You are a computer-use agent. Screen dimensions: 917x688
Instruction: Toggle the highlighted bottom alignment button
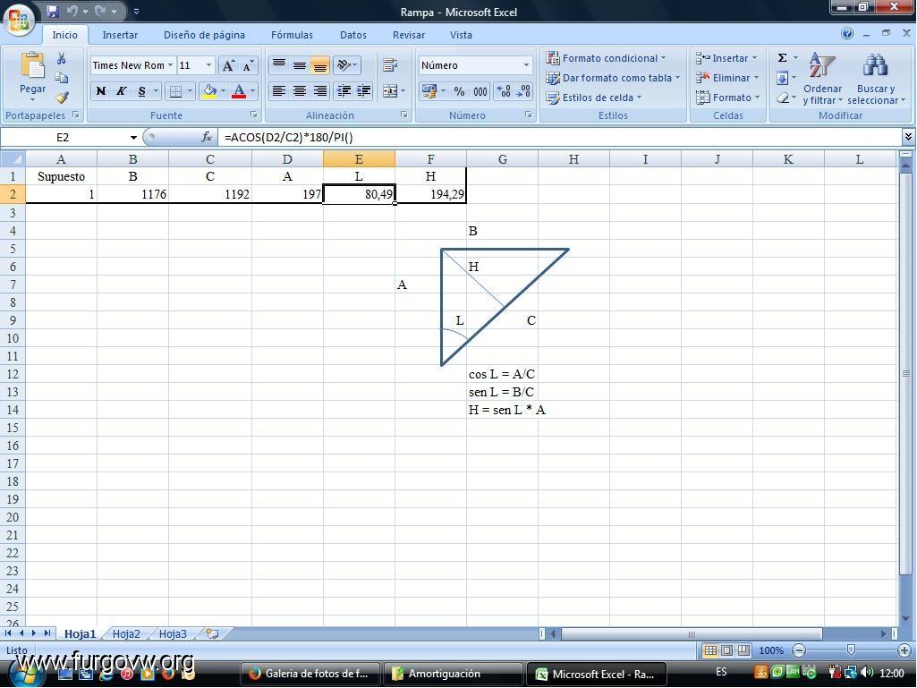[x=320, y=65]
